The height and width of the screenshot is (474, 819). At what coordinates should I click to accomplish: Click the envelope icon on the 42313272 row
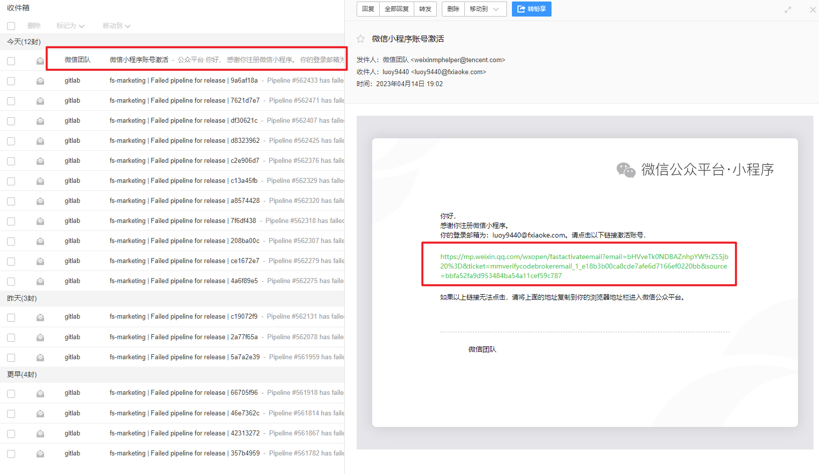tap(40, 433)
